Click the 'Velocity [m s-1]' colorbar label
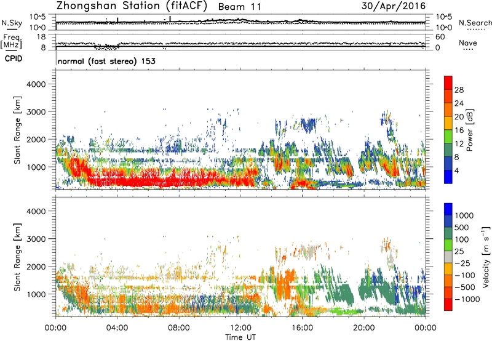The width and height of the screenshot is (492, 341). coord(486,257)
